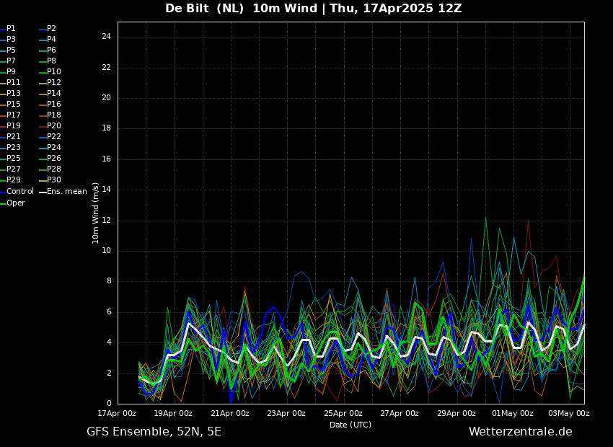Click the 25Apr 00z x-axis tick label
The height and width of the screenshot is (447, 613).
[343, 414]
